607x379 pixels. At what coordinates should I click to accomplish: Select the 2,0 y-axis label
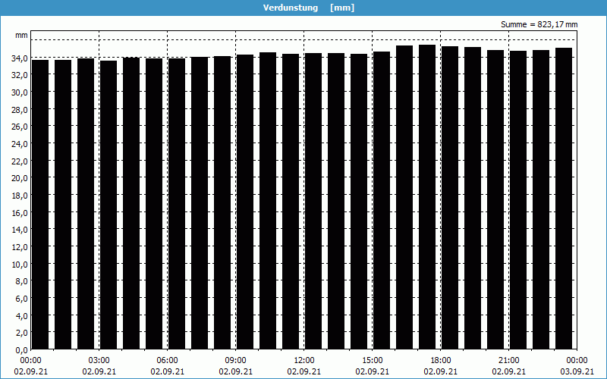(21, 332)
